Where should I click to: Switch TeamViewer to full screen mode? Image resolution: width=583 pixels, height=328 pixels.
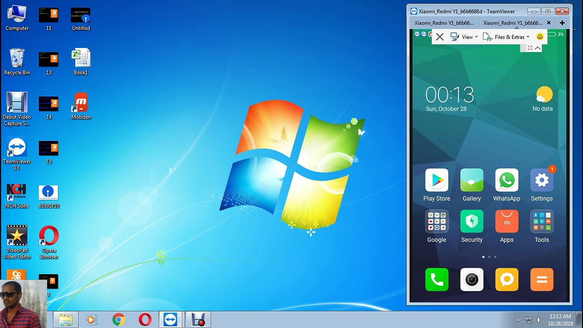(530, 48)
